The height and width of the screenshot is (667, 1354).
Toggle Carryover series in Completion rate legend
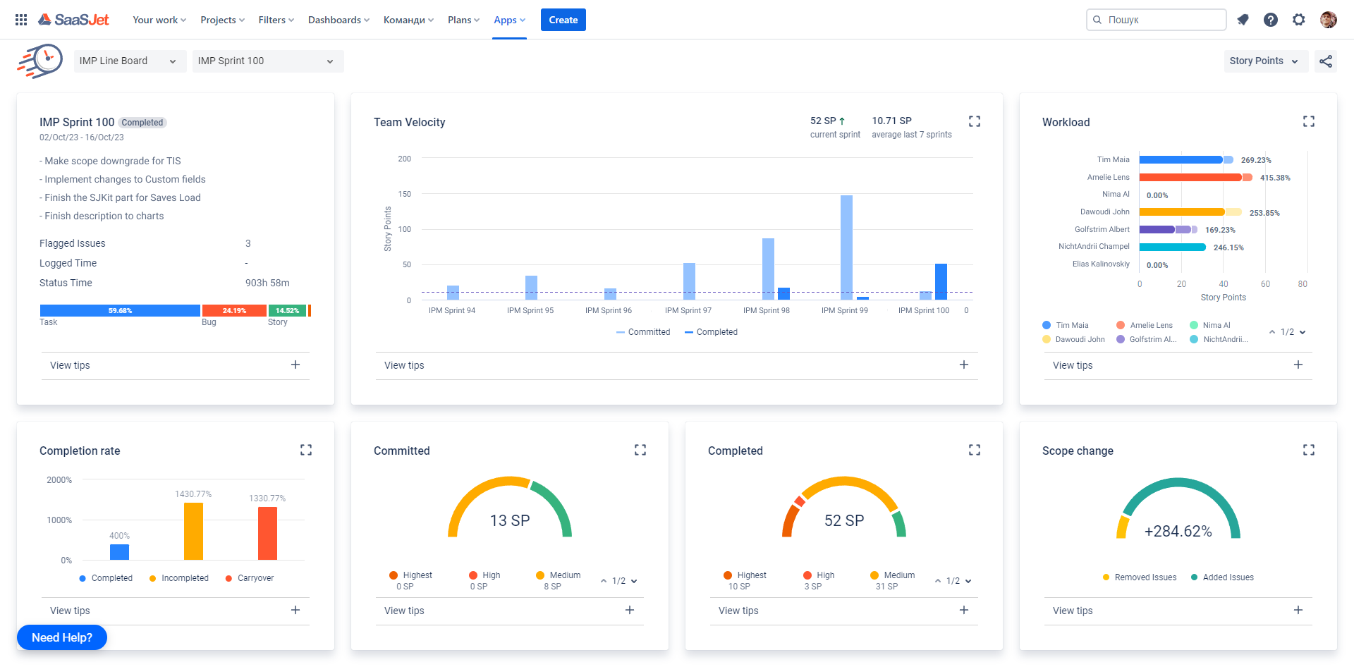click(250, 578)
